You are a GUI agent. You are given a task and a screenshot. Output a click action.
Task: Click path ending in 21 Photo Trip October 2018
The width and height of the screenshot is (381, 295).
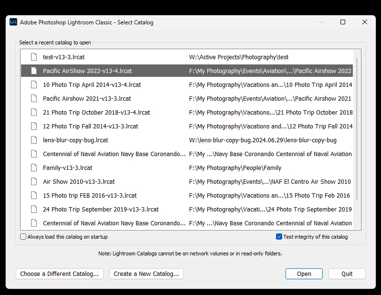click(271, 113)
